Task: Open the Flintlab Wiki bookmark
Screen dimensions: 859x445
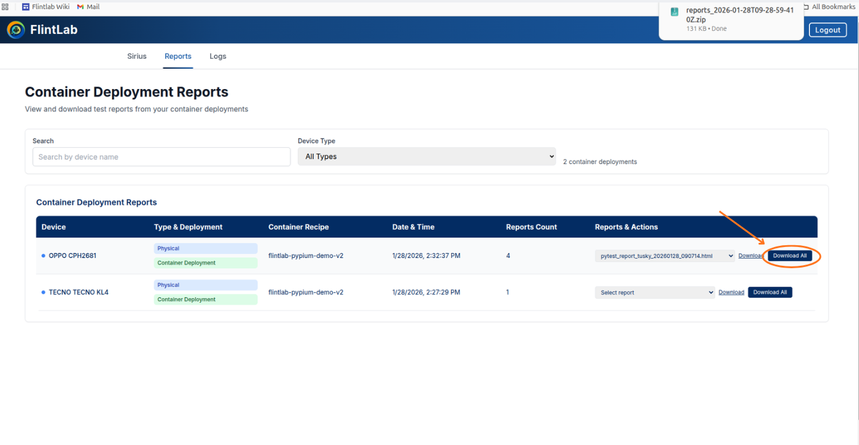Action: [x=46, y=7]
